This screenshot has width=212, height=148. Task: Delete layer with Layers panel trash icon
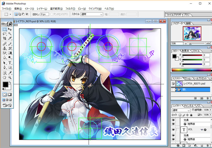point(207,146)
